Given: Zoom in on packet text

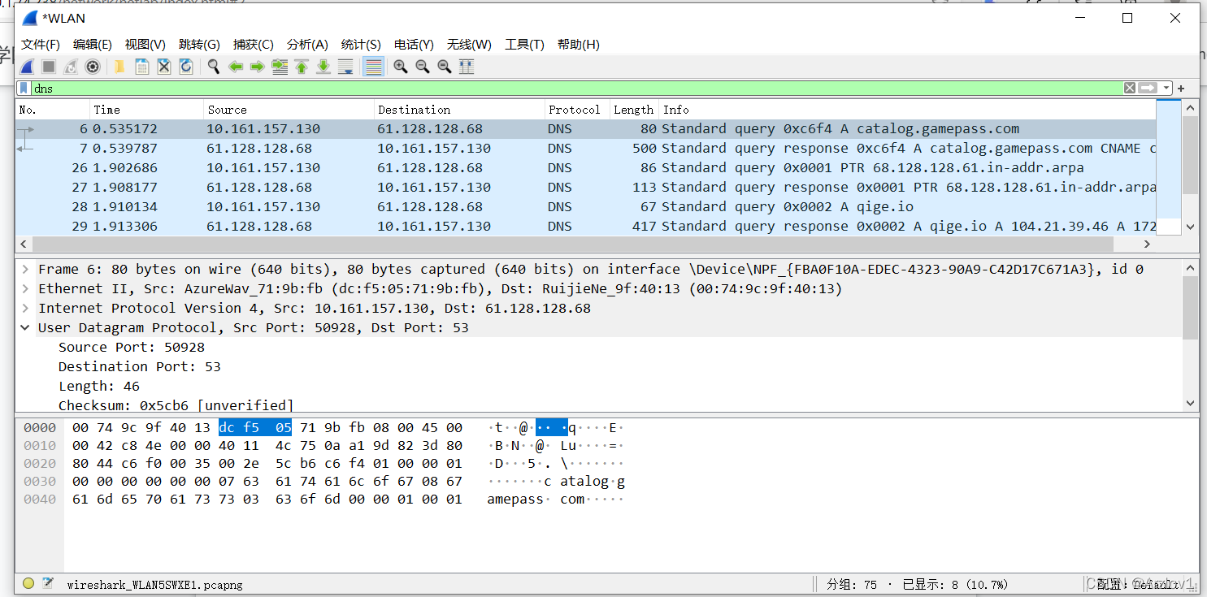Looking at the screenshot, I should pos(400,67).
